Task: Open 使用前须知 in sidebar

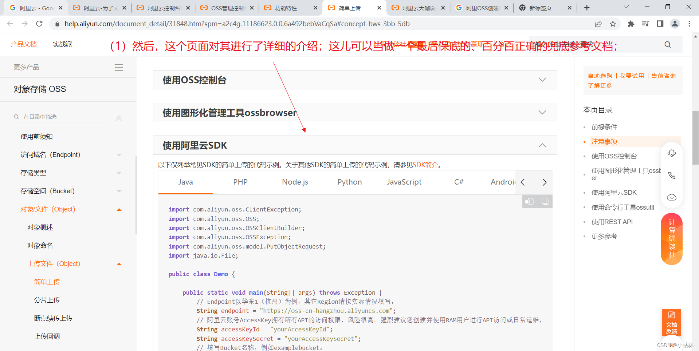Action: click(36, 137)
